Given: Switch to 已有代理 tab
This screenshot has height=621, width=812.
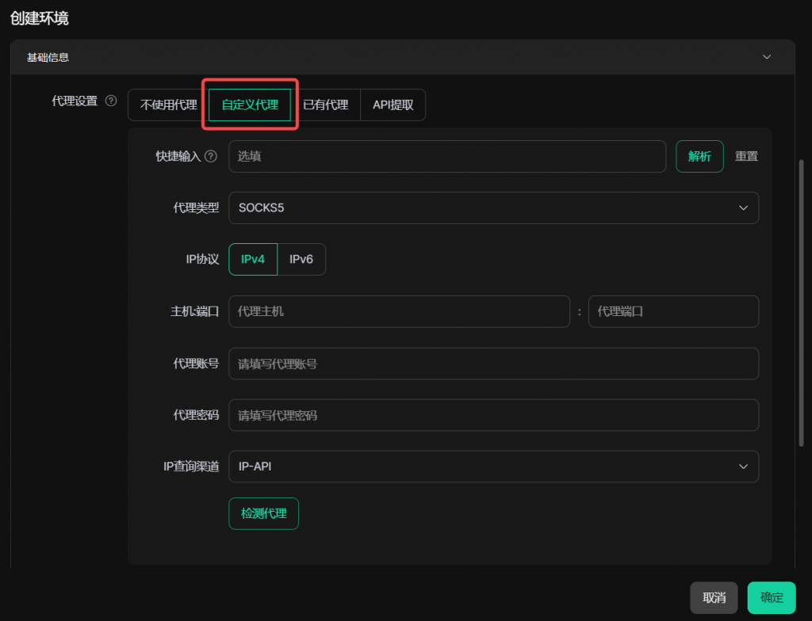Looking at the screenshot, I should point(325,105).
